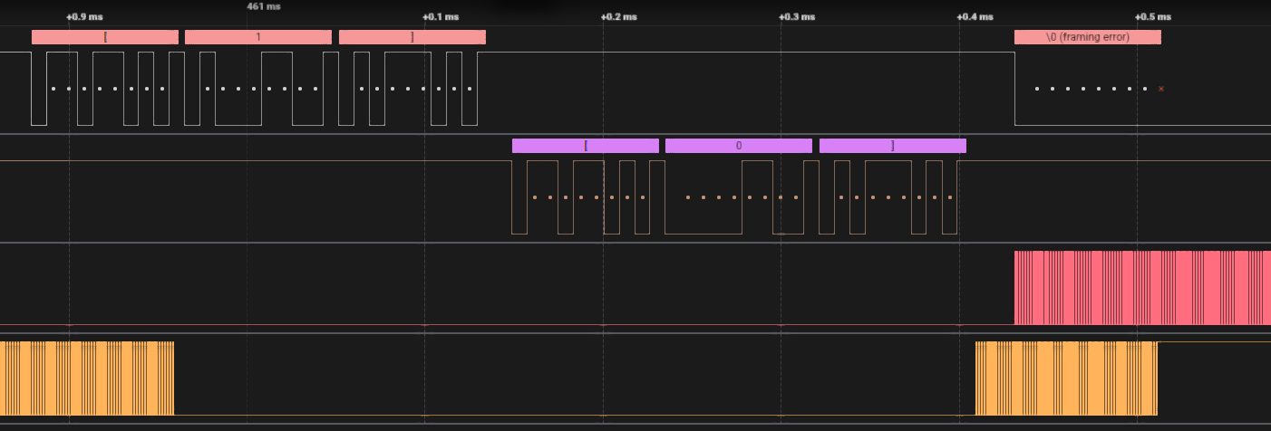Click the pink "]" decoded frame bubble
This screenshot has height=431, width=1271.
(412, 37)
